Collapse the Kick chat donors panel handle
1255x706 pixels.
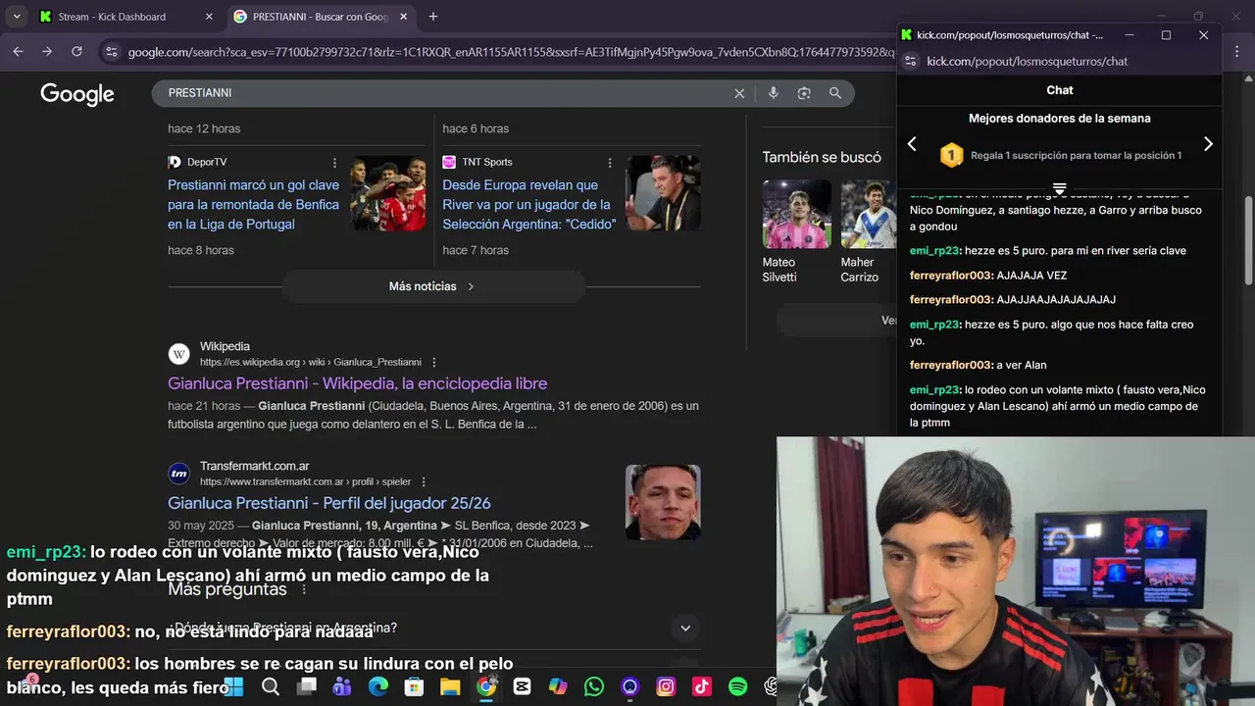1060,188
